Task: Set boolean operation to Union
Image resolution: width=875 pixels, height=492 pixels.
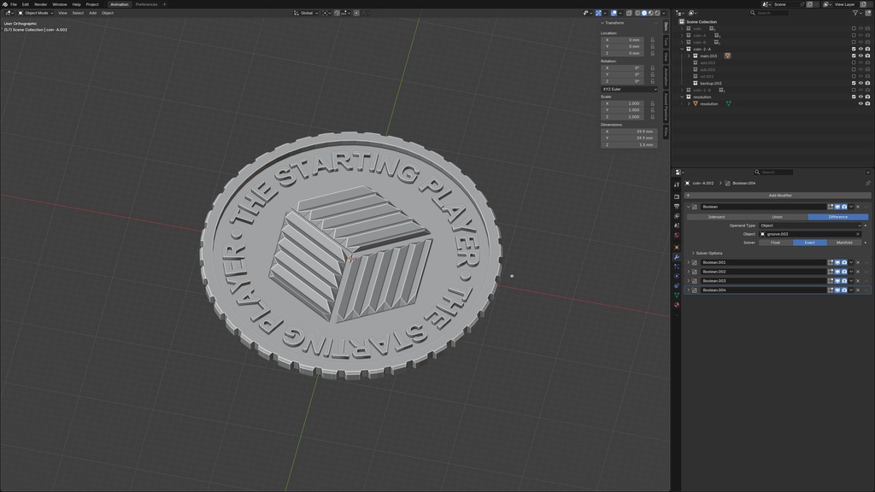Action: tap(778, 217)
